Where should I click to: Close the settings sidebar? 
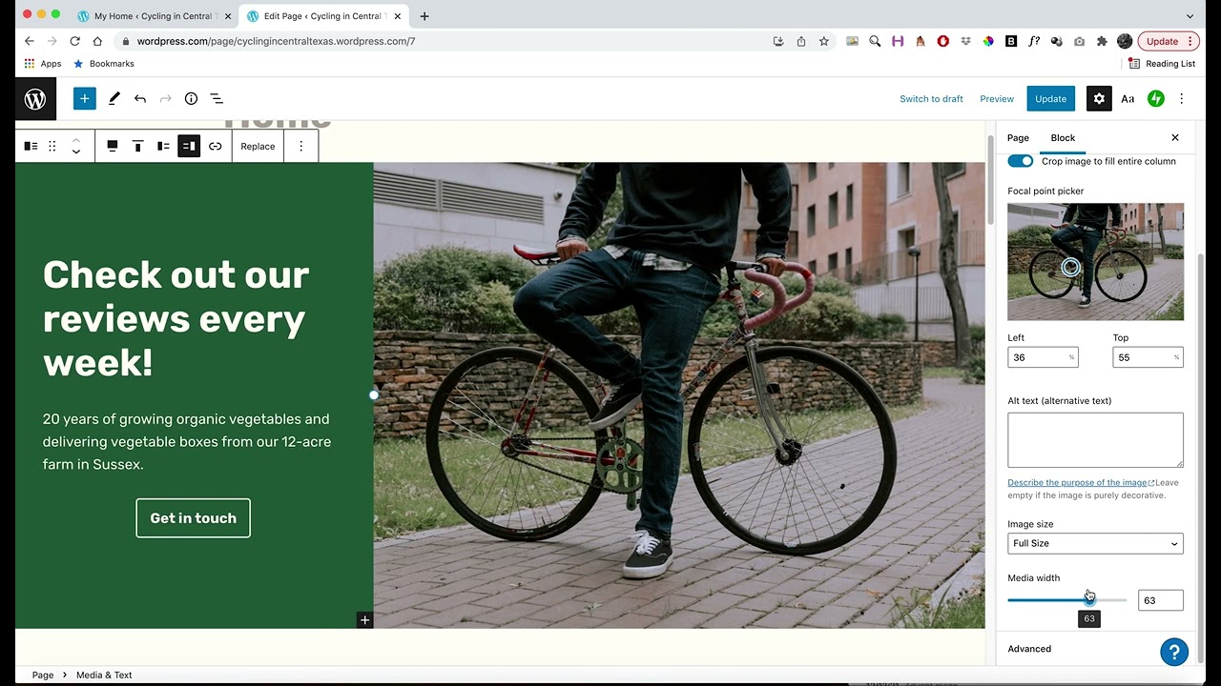pos(1175,138)
